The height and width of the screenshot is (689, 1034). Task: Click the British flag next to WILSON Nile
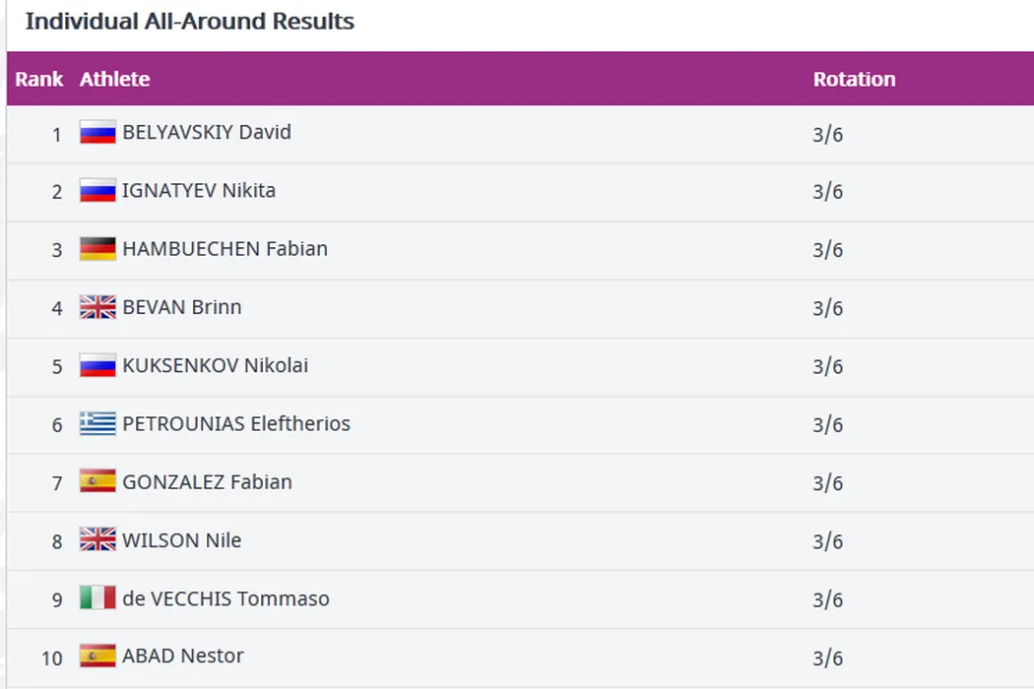97,540
